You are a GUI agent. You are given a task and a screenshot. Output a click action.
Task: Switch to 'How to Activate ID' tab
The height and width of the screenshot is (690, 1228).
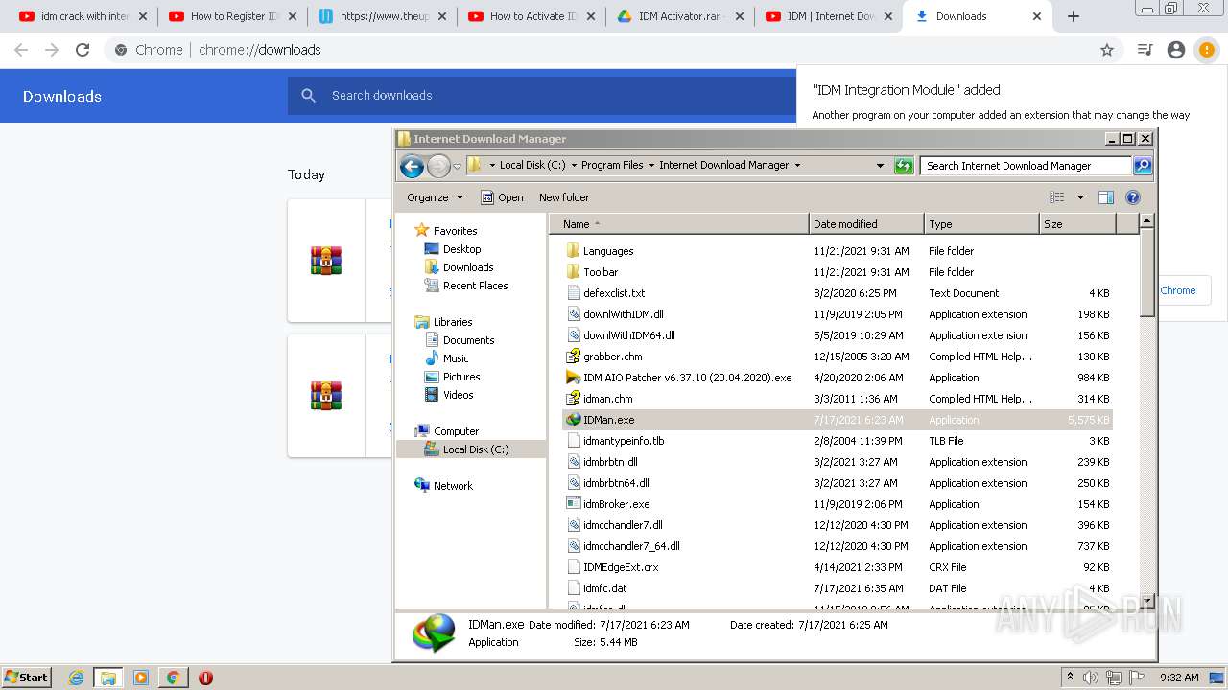532,16
